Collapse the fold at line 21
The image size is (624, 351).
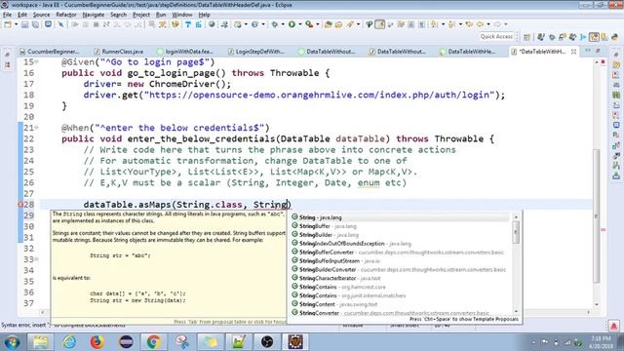tap(37, 128)
